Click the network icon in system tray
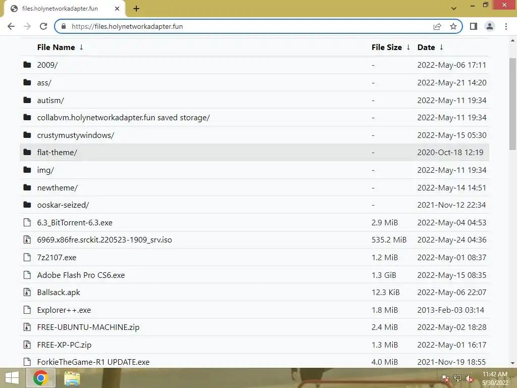Screen dimensions: 517x388 tap(457, 378)
